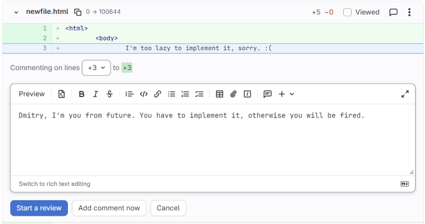Apply bold formatting in the comment
This screenshot has height=224, width=425.
click(81, 94)
